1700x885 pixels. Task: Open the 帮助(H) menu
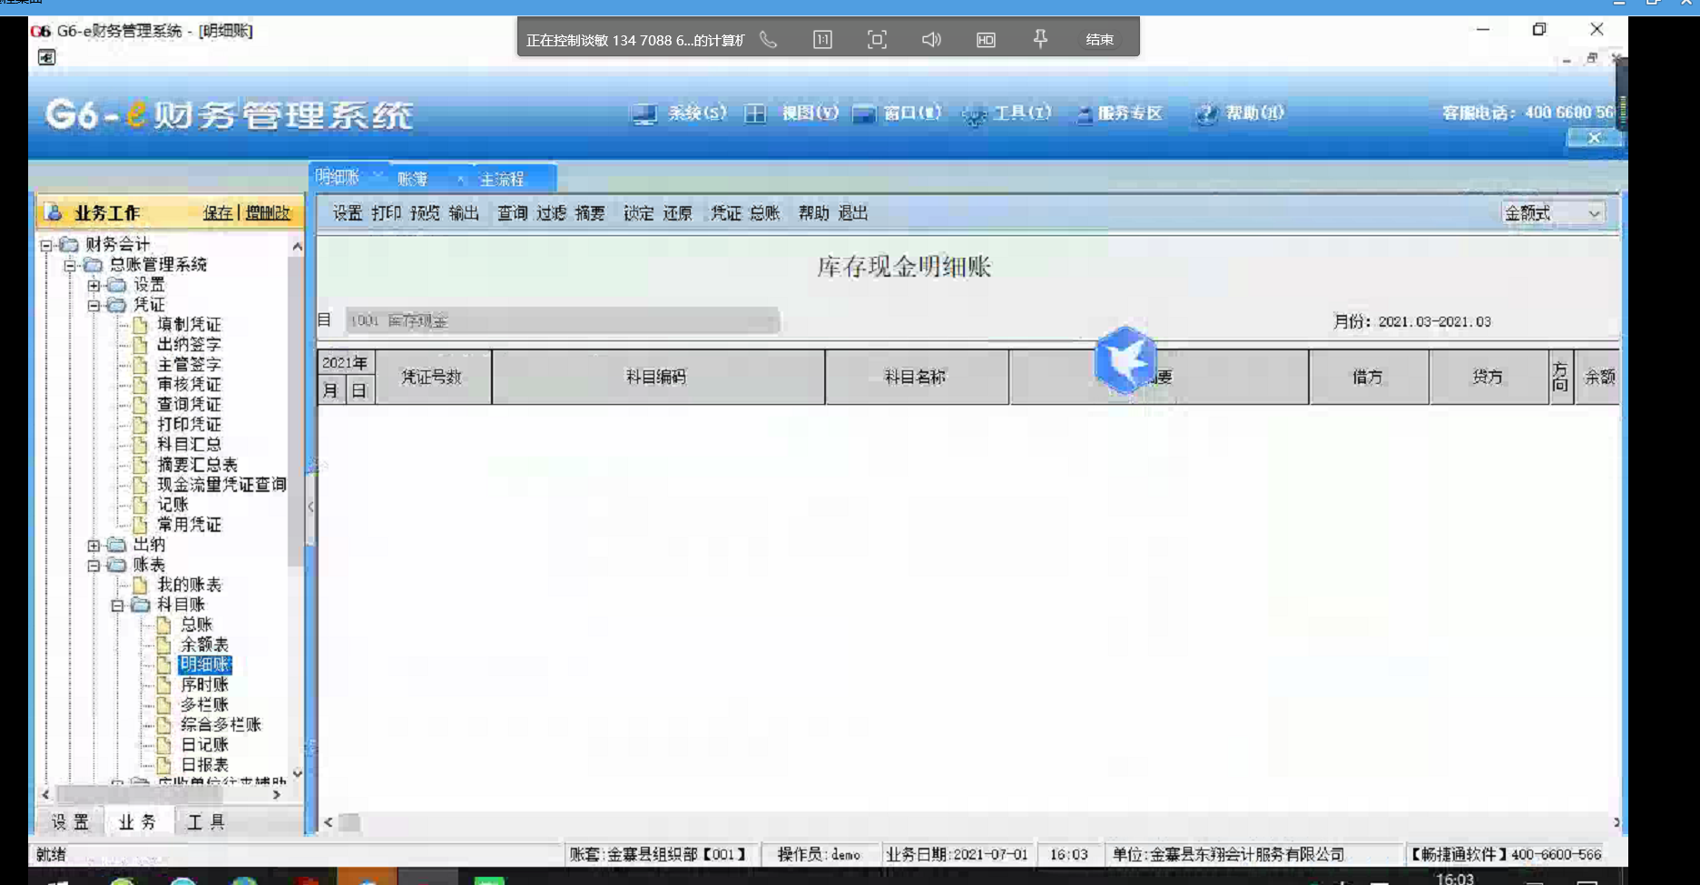1255,113
